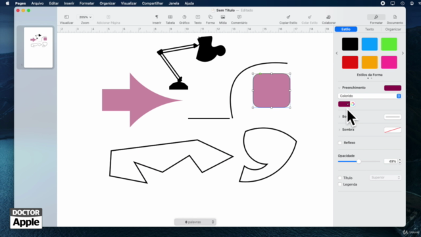Click the Sombra shadow preview box
The width and height of the screenshot is (421, 237).
point(393,130)
